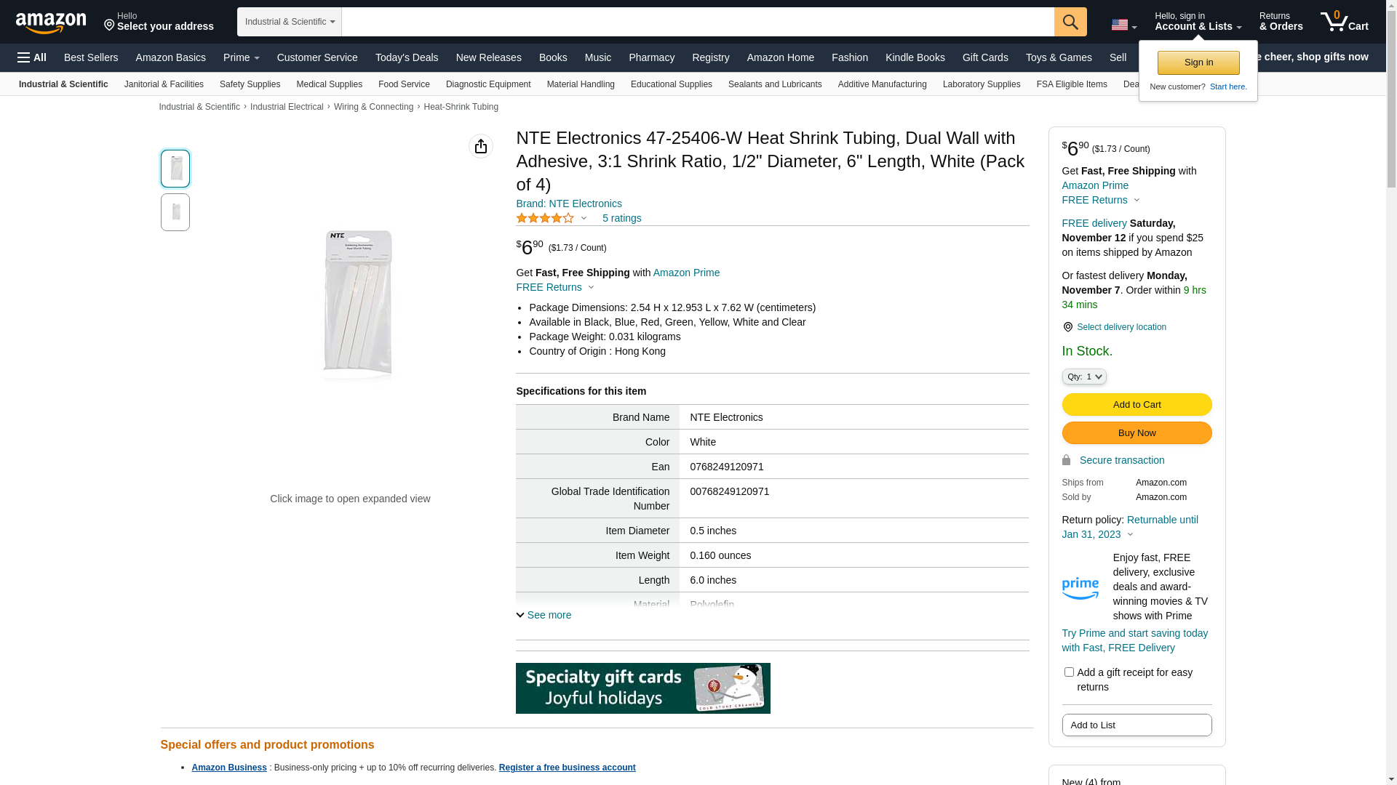
Task: Click the Add to Cart button
Action: click(x=1137, y=404)
